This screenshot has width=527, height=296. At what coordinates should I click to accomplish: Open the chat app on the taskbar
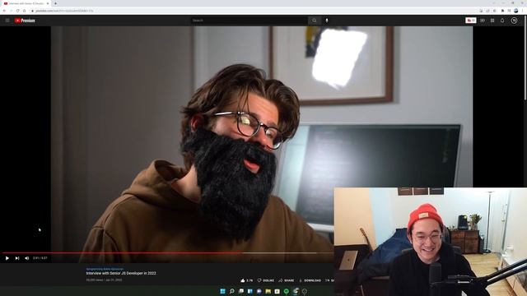[x=259, y=291]
